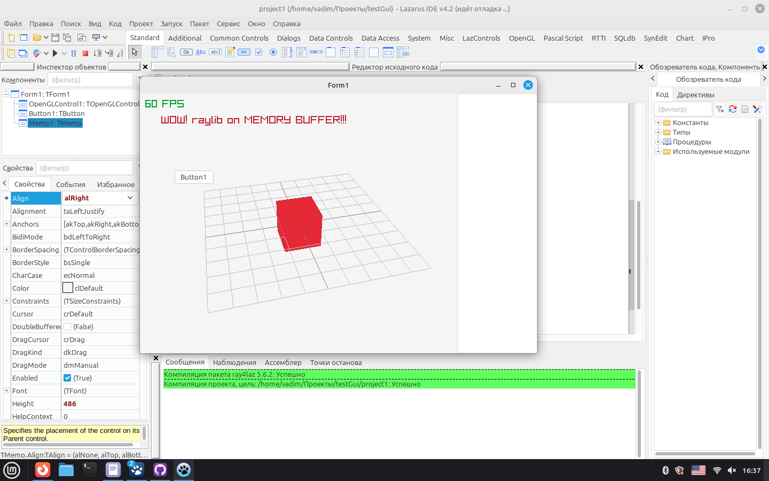The height and width of the screenshot is (481, 769).
Task: Select the TCheckBox component in palette
Action: (x=259, y=52)
